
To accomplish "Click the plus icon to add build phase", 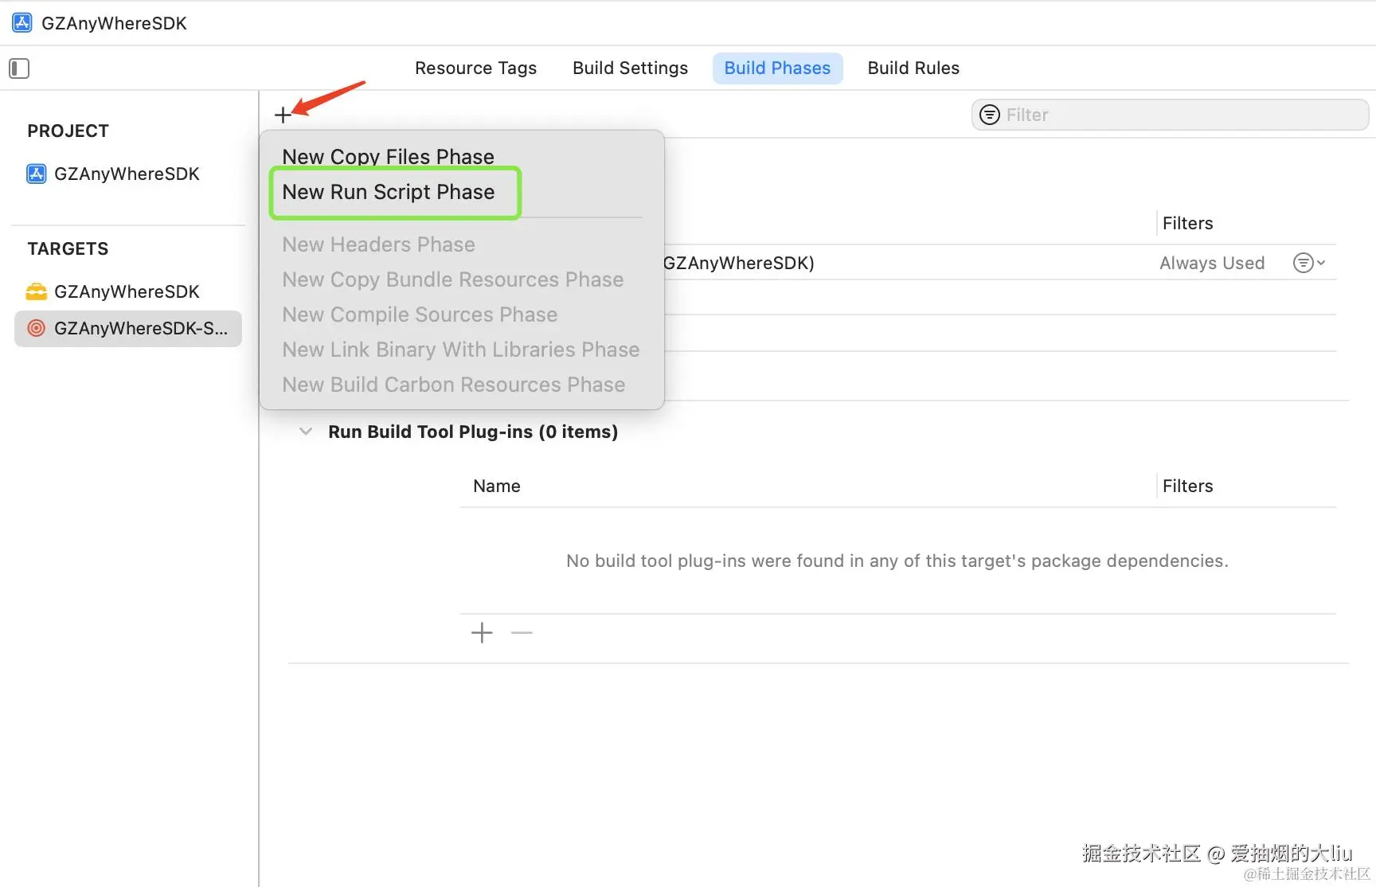I will point(283,115).
